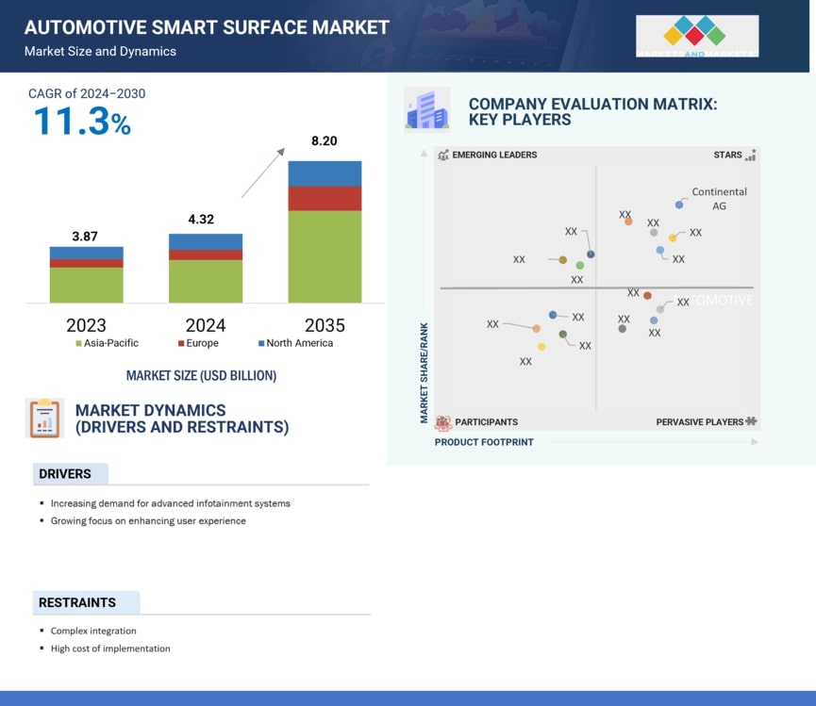This screenshot has width=816, height=706.
Task: Click the growth arrow pointing to 8.20
Action: [263, 172]
